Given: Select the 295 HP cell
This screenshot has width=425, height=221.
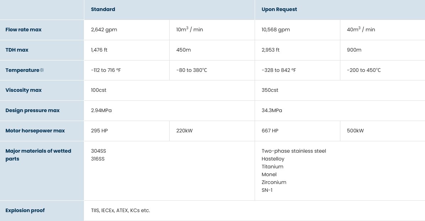Looking at the screenshot, I should tap(99, 131).
